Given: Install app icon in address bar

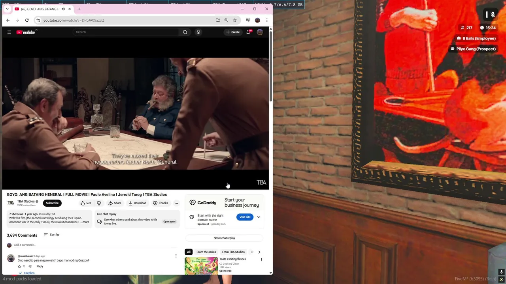Looking at the screenshot, I should (218, 20).
